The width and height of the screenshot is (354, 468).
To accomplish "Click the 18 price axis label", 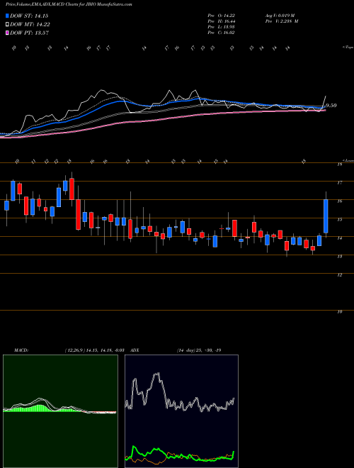I will [x=339, y=165].
